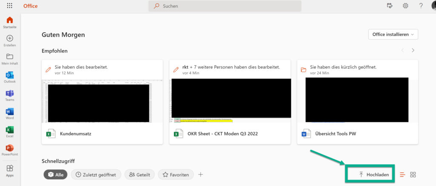Click the Hochladen upload button
Image resolution: width=436 pixels, height=186 pixels.
coord(370,175)
